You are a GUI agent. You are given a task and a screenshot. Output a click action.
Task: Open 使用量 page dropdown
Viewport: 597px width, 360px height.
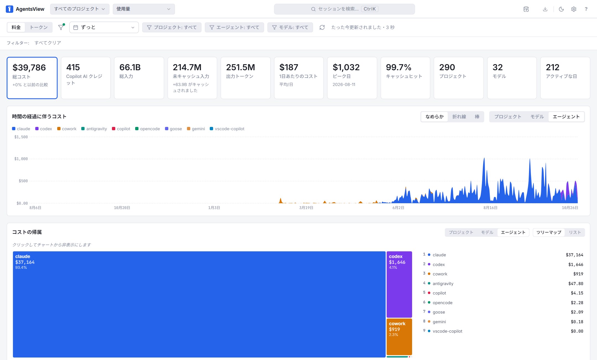144,9
